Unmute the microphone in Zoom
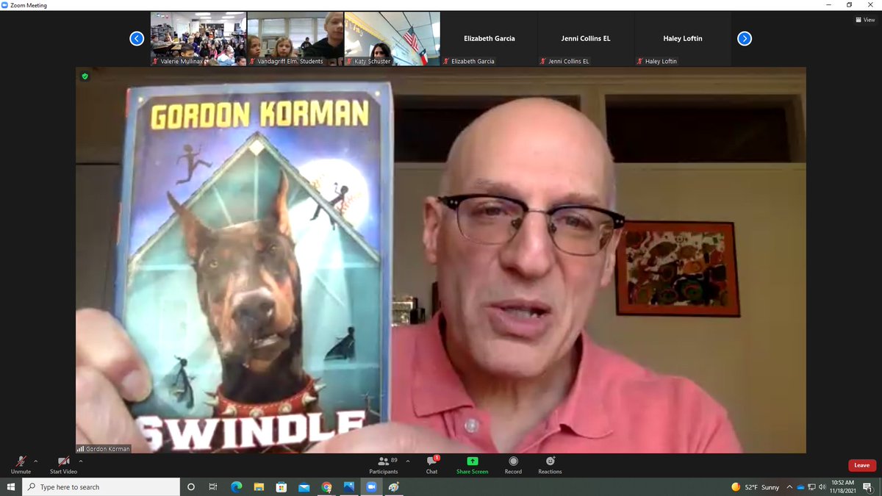The width and height of the screenshot is (882, 496). pyautogui.click(x=21, y=465)
